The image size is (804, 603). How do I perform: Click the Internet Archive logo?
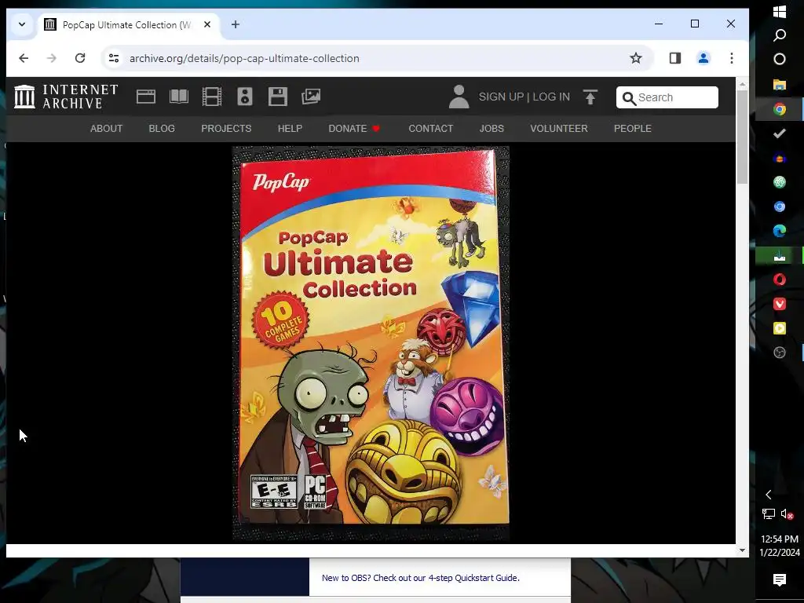(x=66, y=97)
